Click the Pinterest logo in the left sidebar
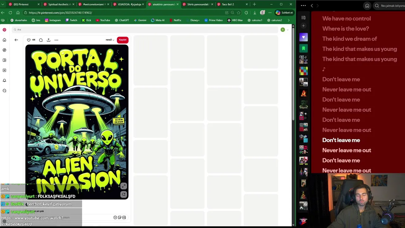 [4, 30]
